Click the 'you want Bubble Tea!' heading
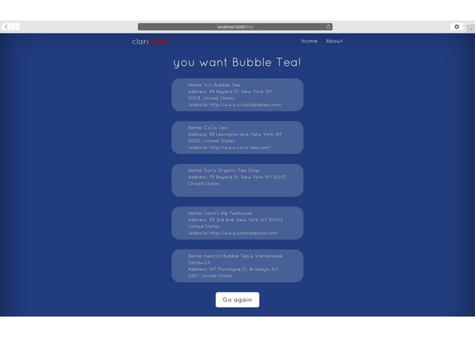 [237, 63]
